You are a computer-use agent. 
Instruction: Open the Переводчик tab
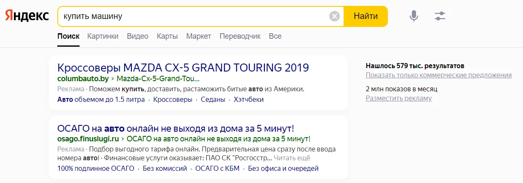240,36
